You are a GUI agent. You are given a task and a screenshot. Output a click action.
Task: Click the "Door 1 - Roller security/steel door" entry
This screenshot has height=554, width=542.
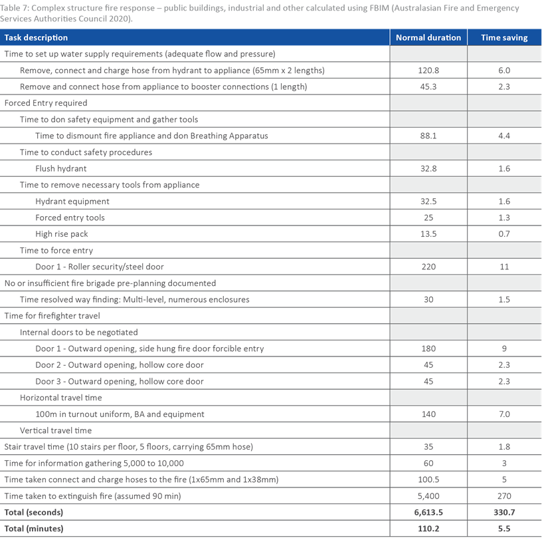[100, 267]
